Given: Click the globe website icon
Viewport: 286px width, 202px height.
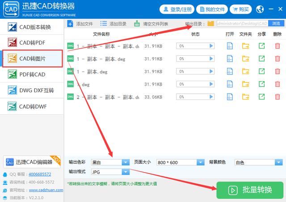Looking at the screenshot, I should tap(260, 9).
